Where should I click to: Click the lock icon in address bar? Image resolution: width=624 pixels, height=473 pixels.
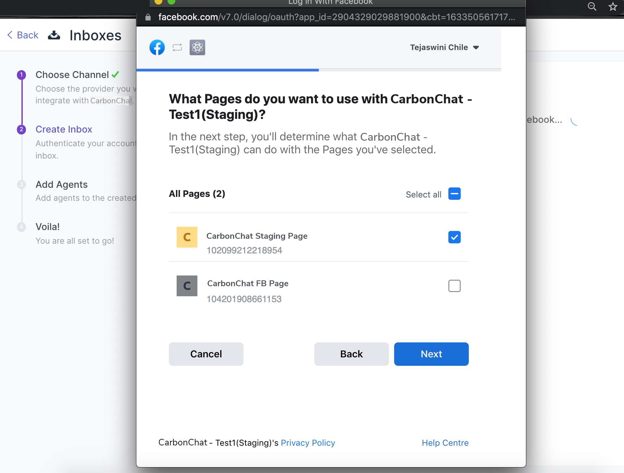(148, 17)
